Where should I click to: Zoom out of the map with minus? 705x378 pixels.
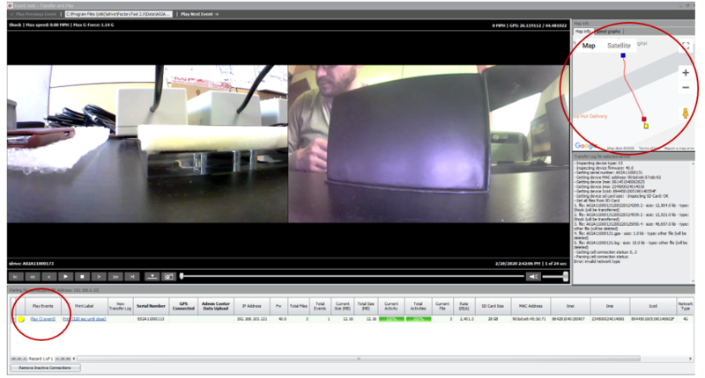click(686, 87)
